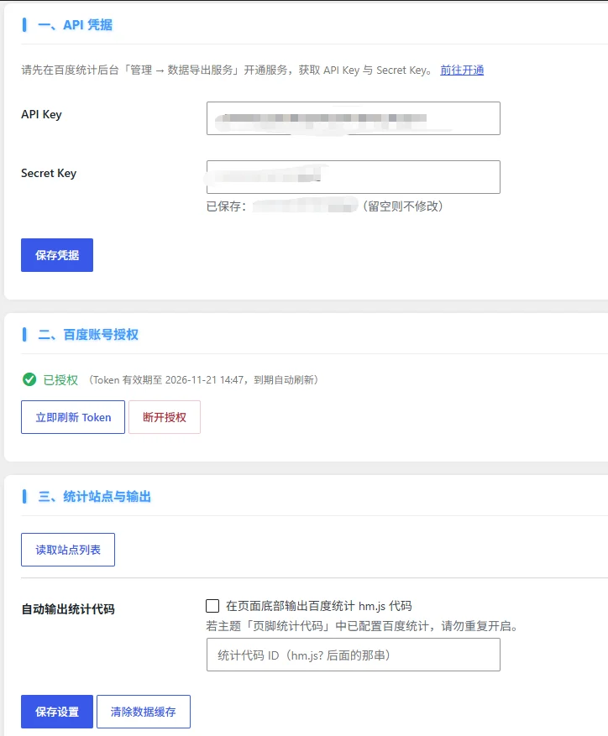Click the 断开授权 button
This screenshot has height=736, width=608.
click(x=165, y=417)
